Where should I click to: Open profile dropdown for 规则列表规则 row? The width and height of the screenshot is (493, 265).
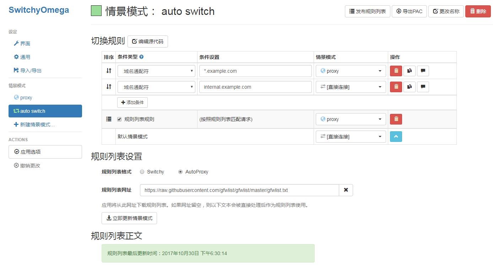point(351,119)
